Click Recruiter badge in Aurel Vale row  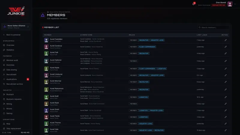(159, 130)
